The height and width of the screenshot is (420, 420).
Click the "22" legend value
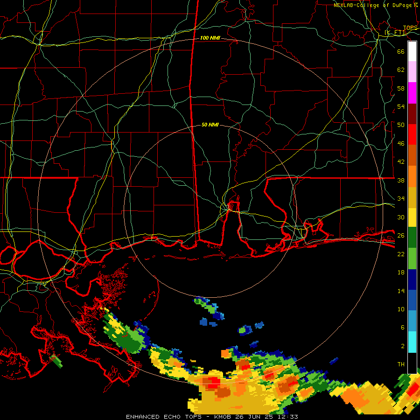pos(401,254)
